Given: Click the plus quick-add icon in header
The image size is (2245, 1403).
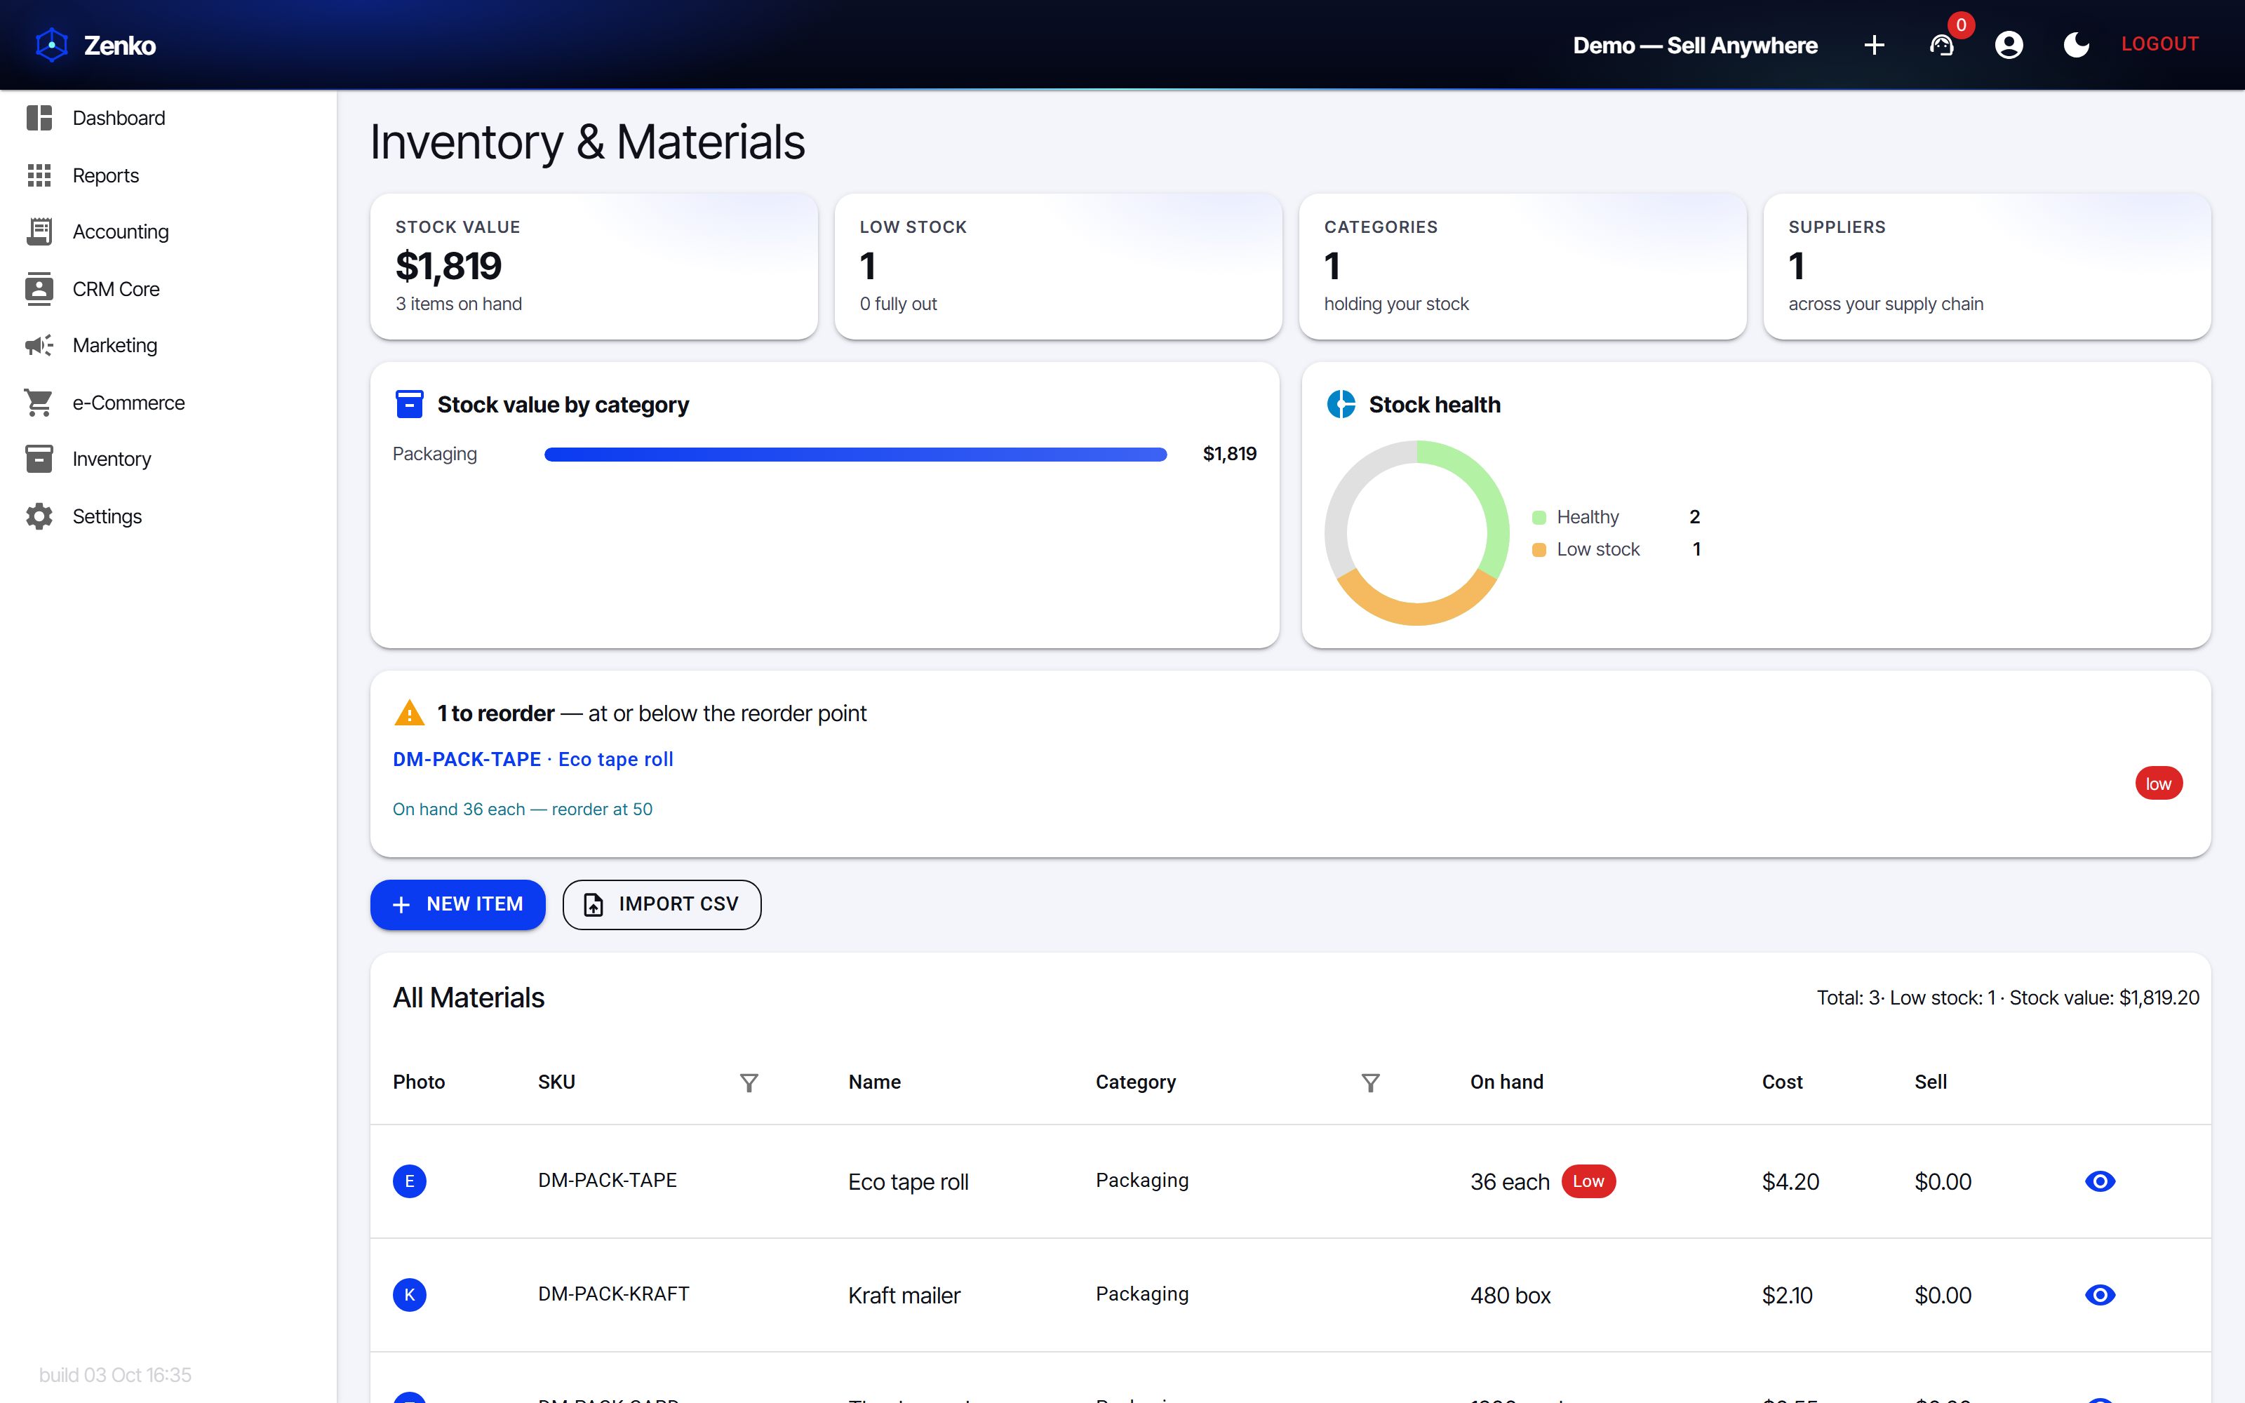Looking at the screenshot, I should (1874, 44).
